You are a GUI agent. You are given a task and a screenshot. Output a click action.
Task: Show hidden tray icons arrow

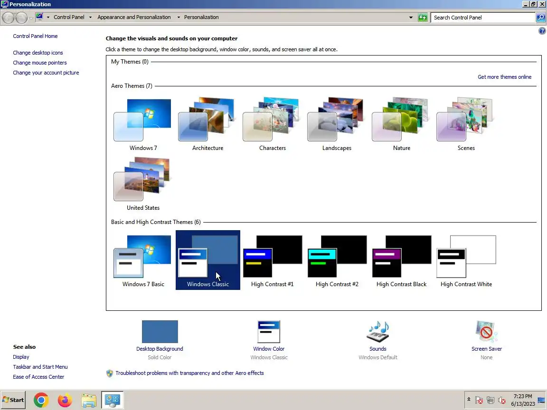coord(469,400)
